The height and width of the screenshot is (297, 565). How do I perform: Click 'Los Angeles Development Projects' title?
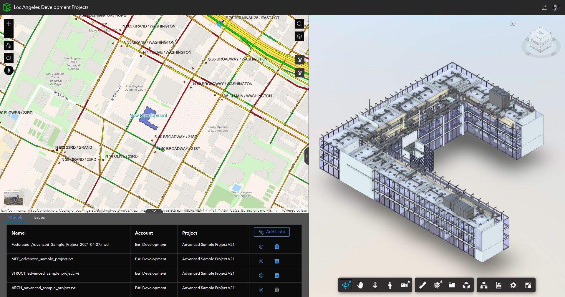click(51, 7)
